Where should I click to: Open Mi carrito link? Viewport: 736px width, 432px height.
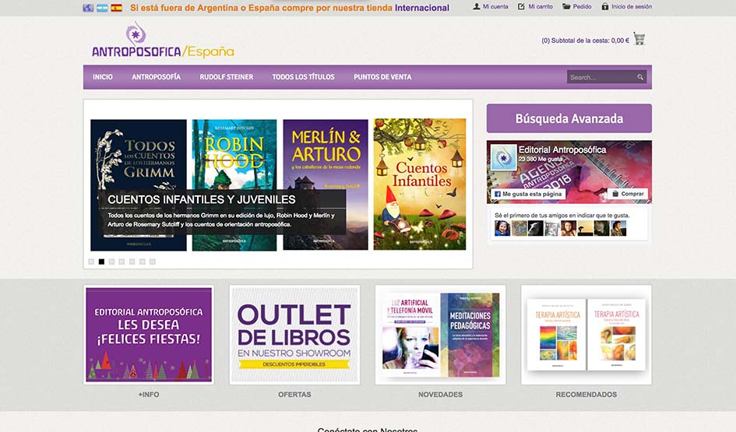point(541,6)
